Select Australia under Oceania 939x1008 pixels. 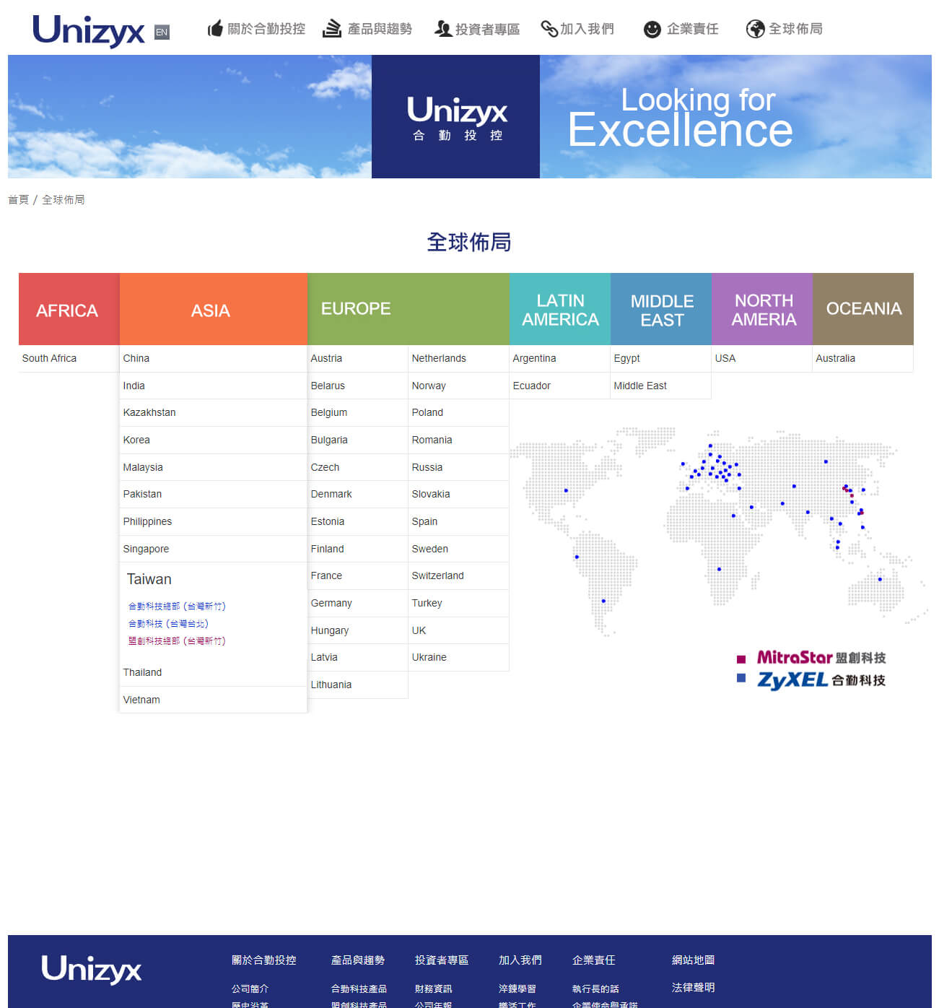(863, 359)
